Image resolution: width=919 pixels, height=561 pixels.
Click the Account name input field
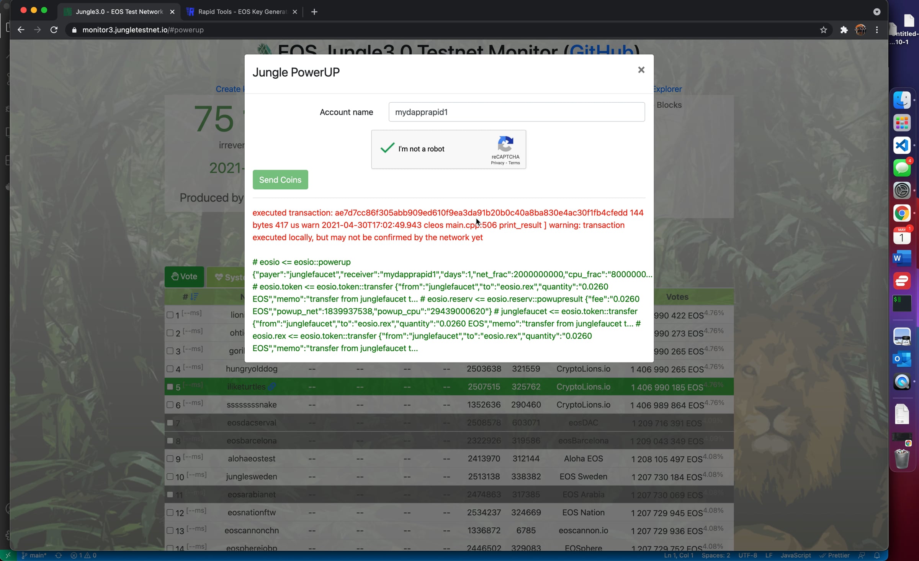[517, 112]
